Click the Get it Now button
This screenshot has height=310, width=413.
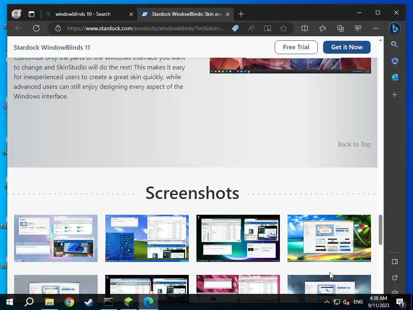click(x=346, y=47)
